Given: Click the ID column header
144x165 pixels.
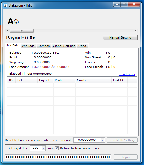Looking at the screenshot, I should click(x=11, y=80).
